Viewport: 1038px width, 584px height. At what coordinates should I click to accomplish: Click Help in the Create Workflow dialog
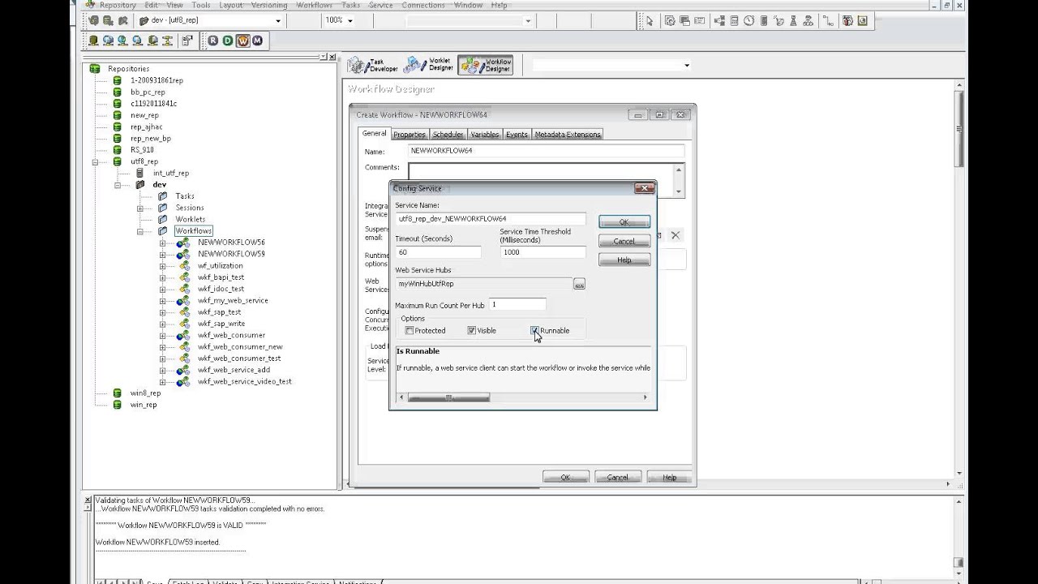click(x=669, y=477)
